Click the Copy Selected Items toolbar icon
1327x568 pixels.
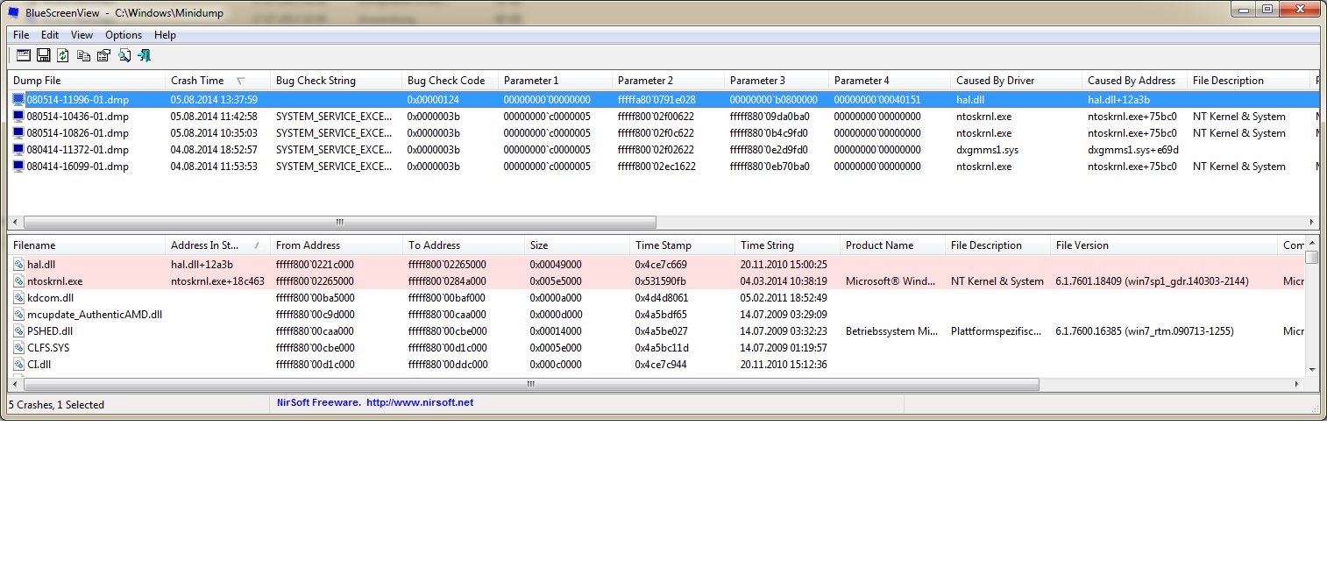(x=83, y=55)
